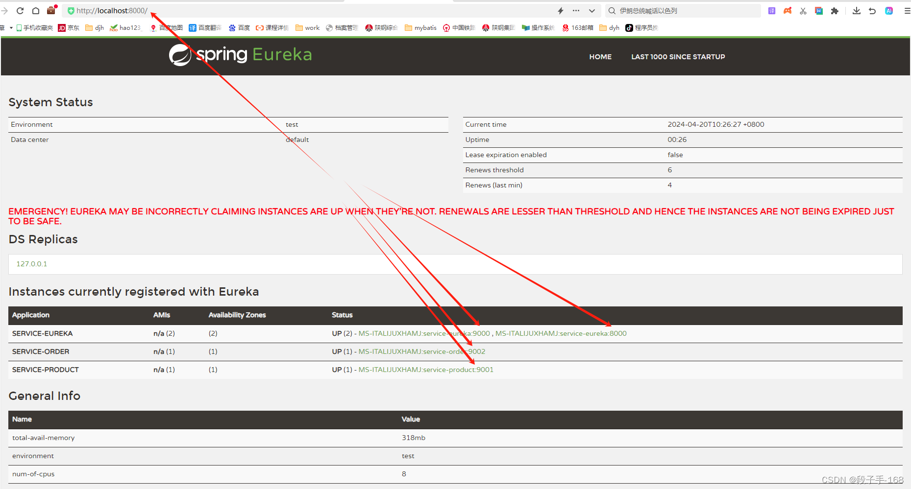The height and width of the screenshot is (489, 911).
Task: Open the briefcase icon with red dot
Action: point(52,10)
